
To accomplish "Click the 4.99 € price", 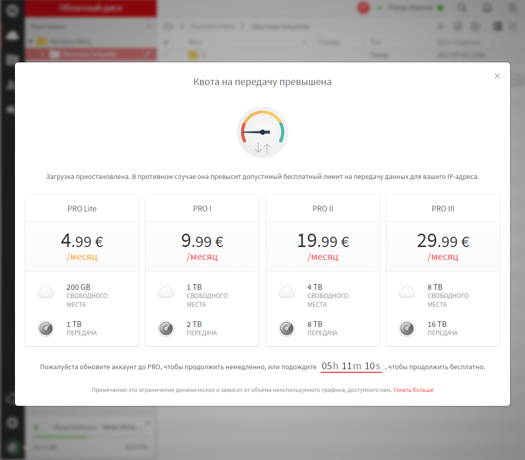I will (x=82, y=241).
